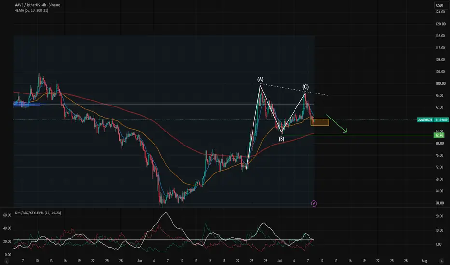This screenshot has width=450, height=265.
Task: Click the AAVEUSDT countdown price label
Action: pos(433,120)
